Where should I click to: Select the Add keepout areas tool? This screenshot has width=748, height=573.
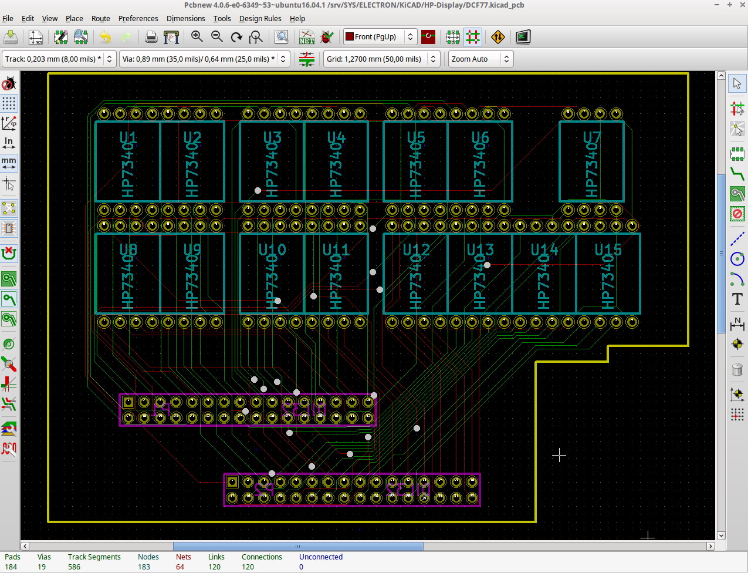(737, 214)
